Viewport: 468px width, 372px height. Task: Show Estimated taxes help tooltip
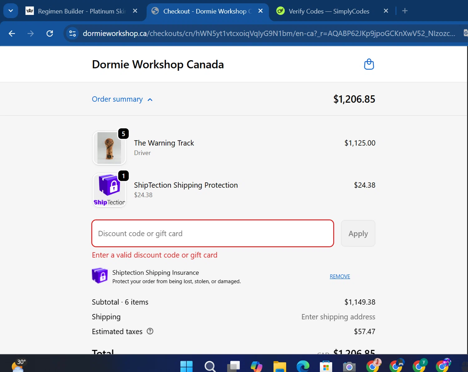tap(150, 331)
